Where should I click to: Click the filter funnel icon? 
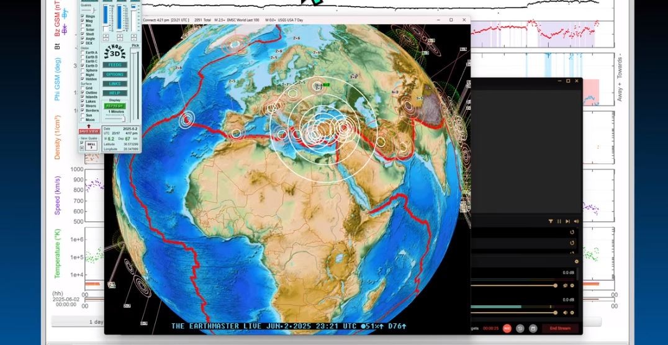tap(550, 221)
